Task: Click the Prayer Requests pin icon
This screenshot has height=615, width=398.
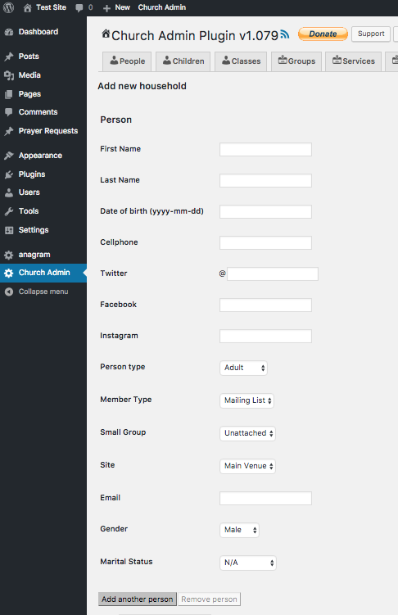Action: (9, 131)
